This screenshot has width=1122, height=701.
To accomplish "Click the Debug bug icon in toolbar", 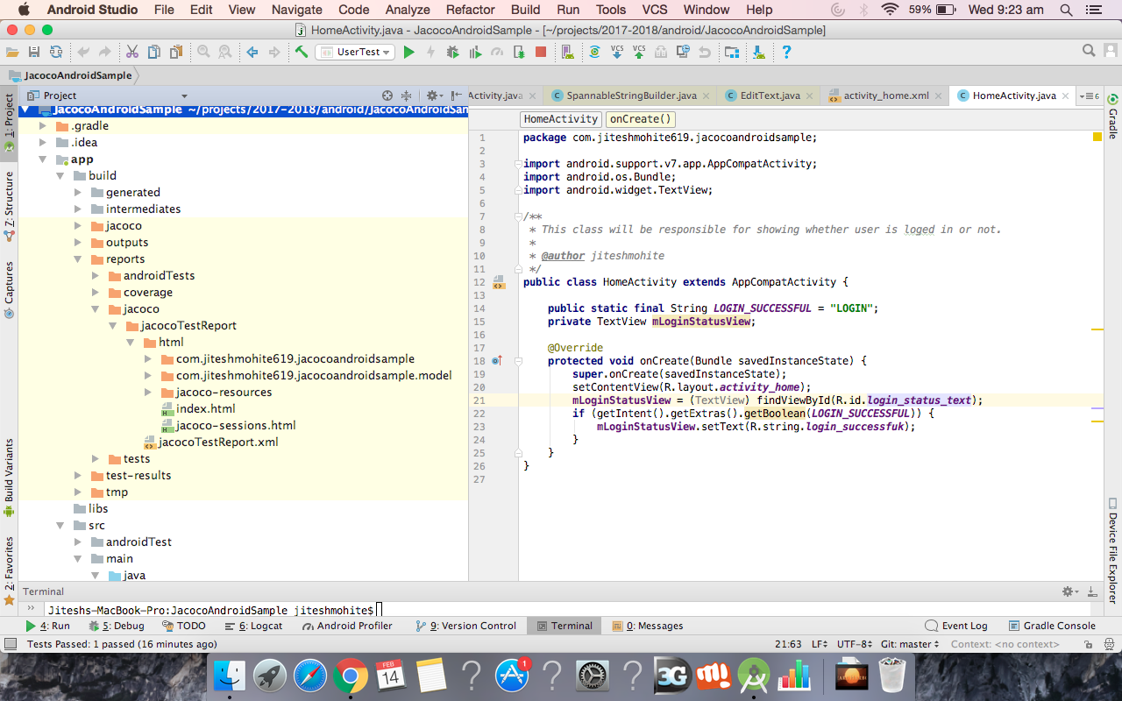I will click(452, 52).
